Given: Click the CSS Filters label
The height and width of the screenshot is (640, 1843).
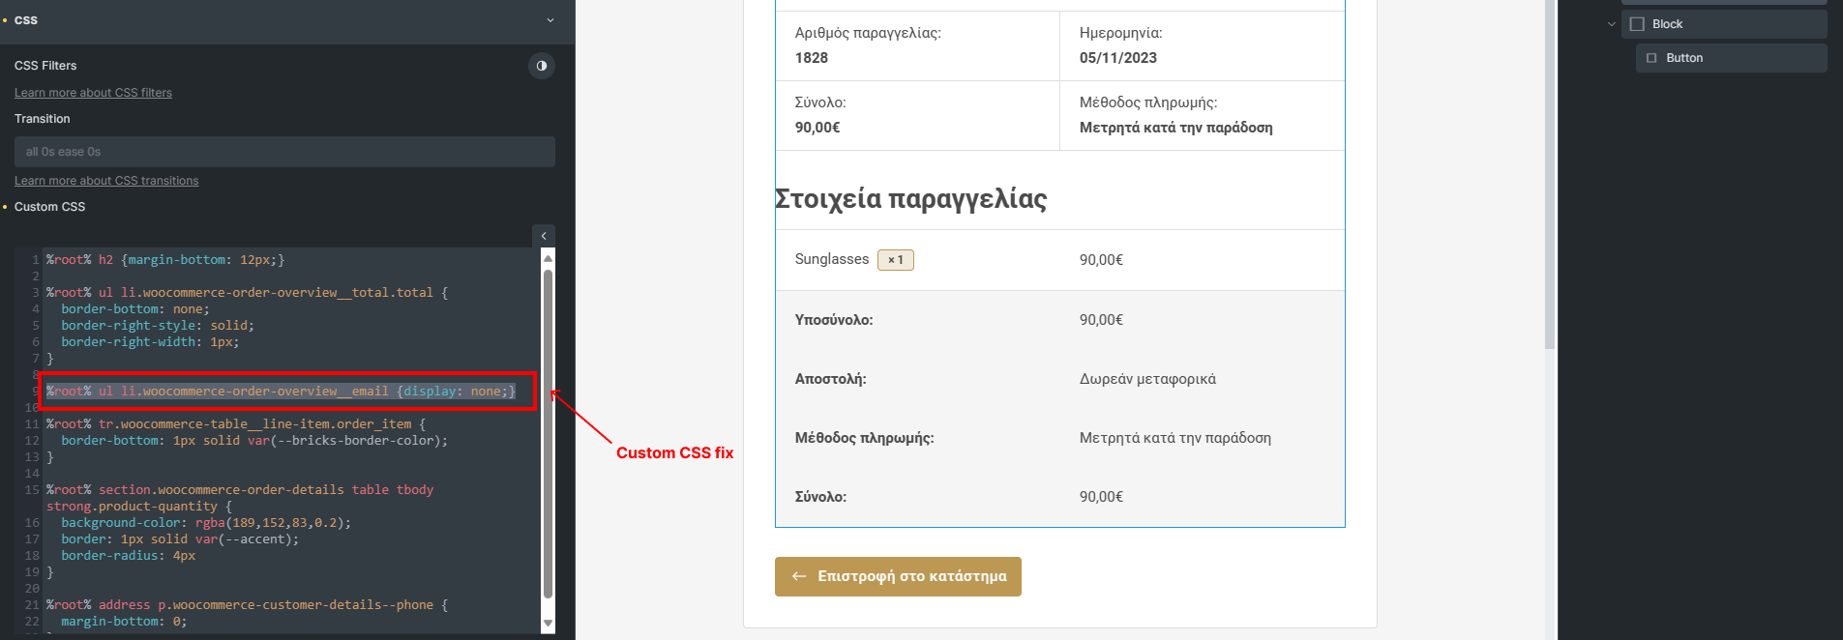Looking at the screenshot, I should point(45,66).
